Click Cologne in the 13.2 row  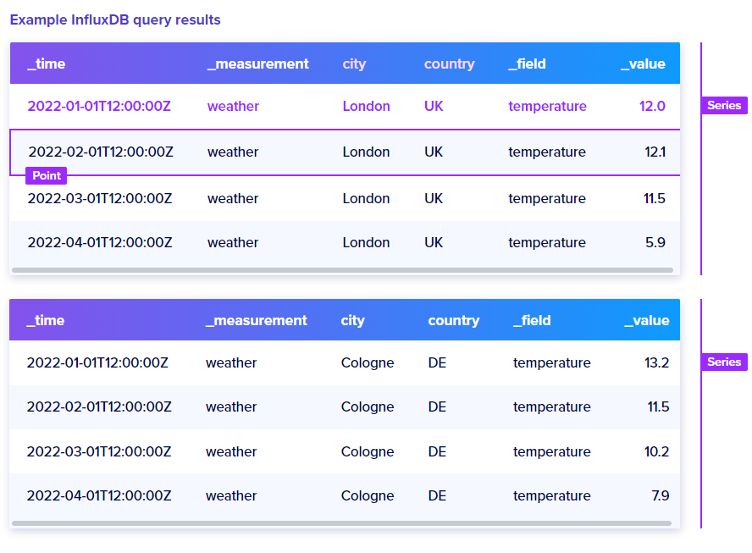tap(368, 362)
